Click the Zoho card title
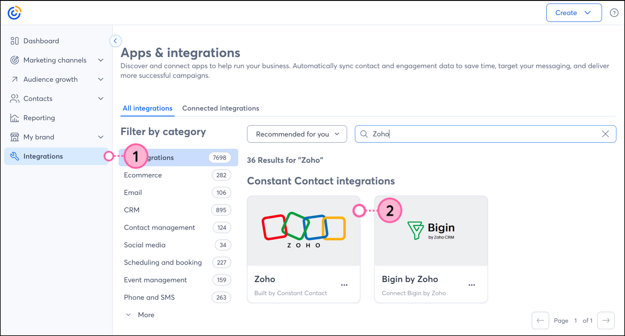The width and height of the screenshot is (625, 336). tap(264, 279)
